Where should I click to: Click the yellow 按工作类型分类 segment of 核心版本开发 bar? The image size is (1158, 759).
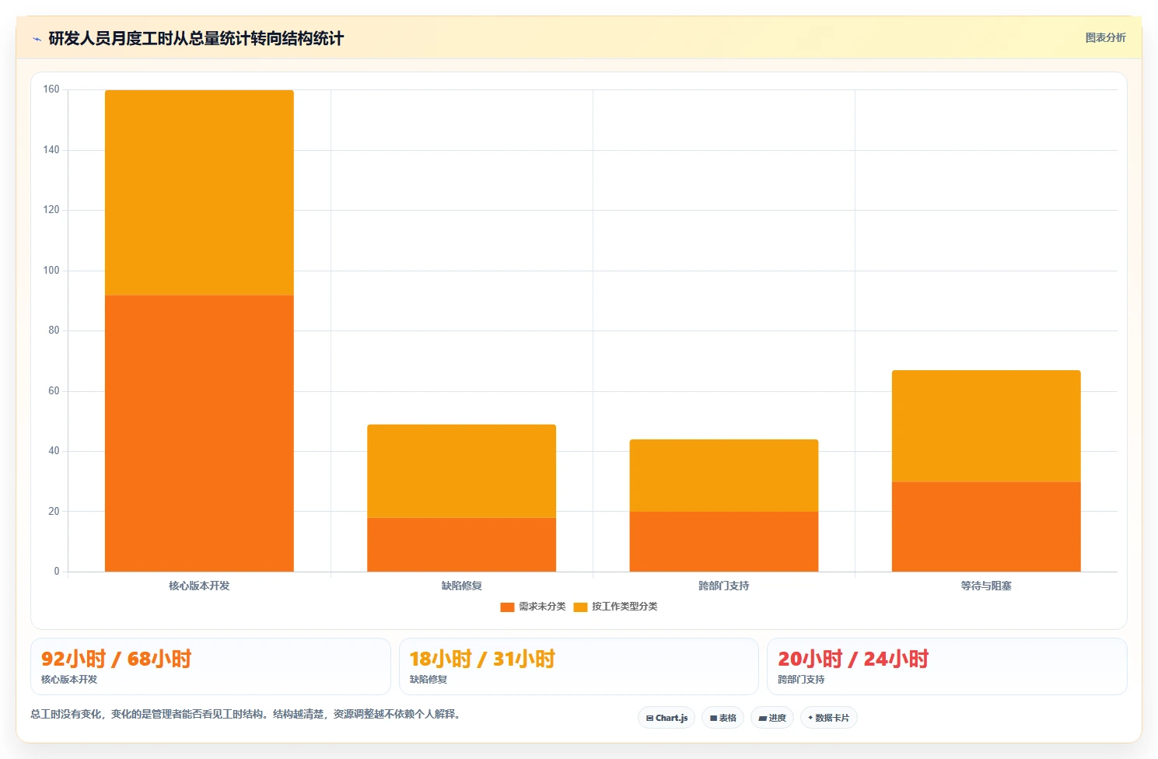pyautogui.click(x=199, y=192)
